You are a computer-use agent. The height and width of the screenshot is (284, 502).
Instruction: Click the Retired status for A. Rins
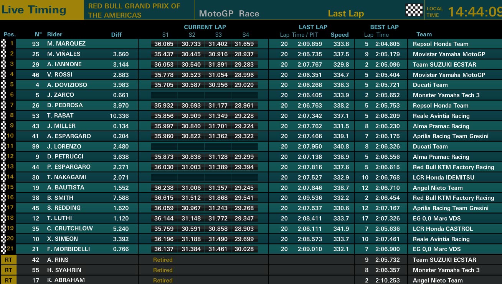[x=163, y=260]
